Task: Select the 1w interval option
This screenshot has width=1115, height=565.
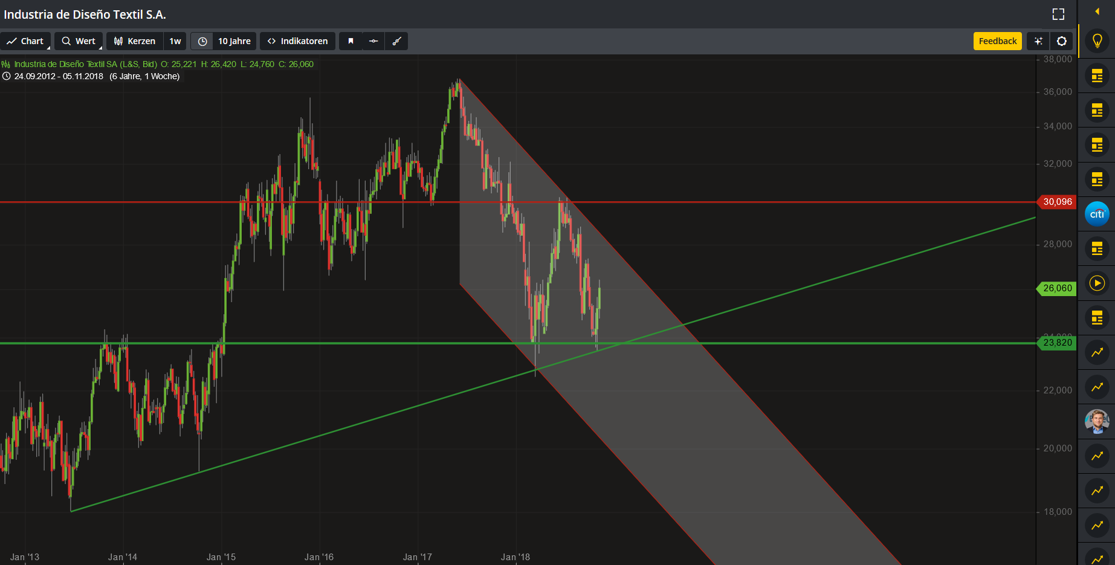Action: coord(175,41)
